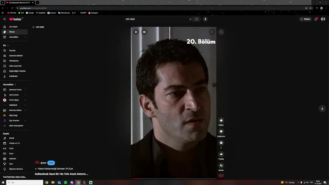329x185 pixels.
Task: Clear the search box text
Action: coord(190,19)
